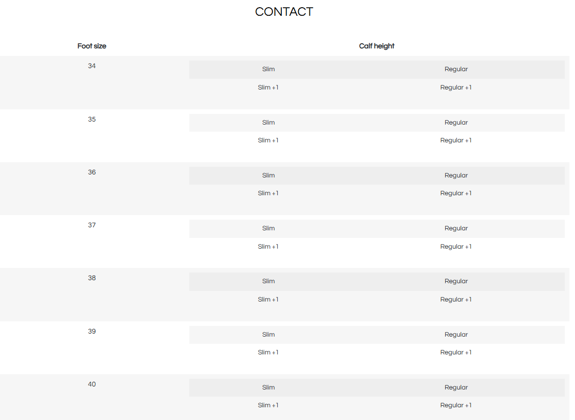Select the Foot size column header

pos(92,46)
